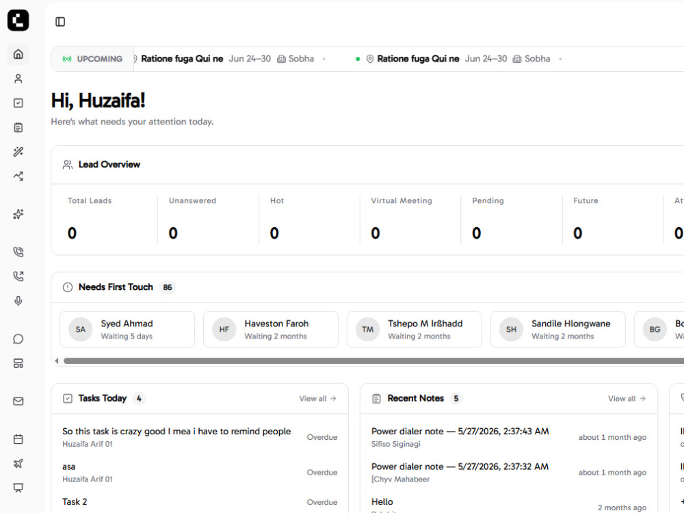Open Sandile Hlongwane lead card
The image size is (684, 513).
558,330
